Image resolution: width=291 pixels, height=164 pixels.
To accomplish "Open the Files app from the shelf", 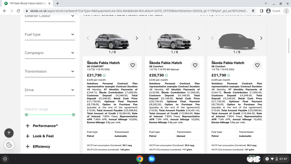I will coord(152,159).
